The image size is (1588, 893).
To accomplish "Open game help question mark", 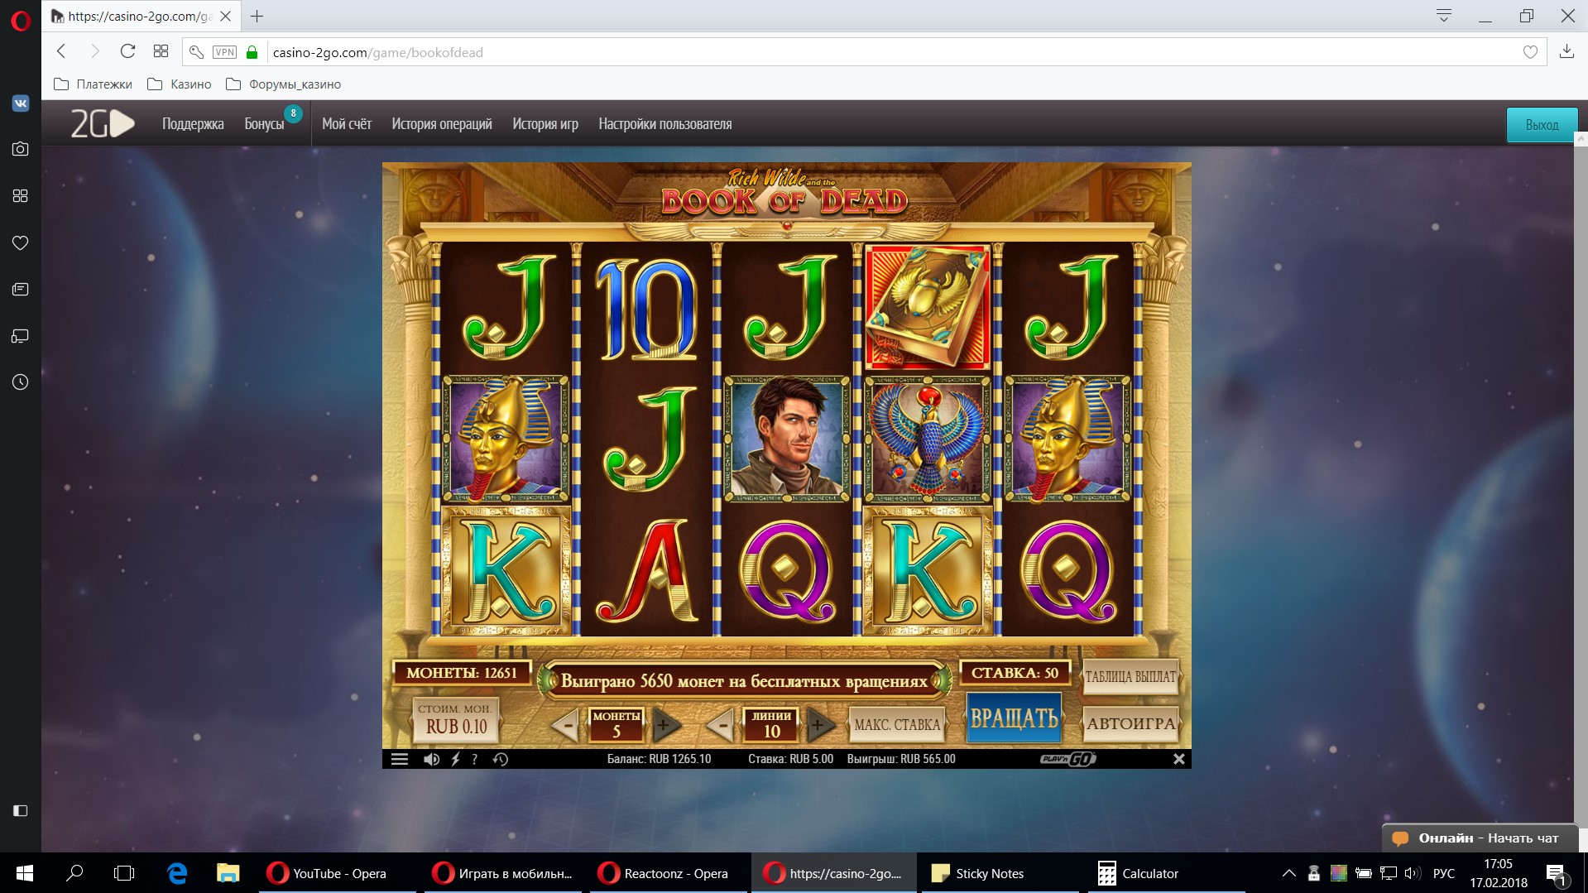I will 474,759.
